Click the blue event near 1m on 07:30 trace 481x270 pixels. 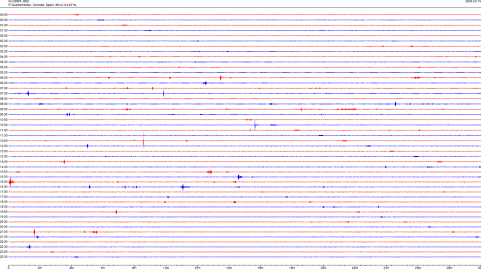tap(28, 93)
